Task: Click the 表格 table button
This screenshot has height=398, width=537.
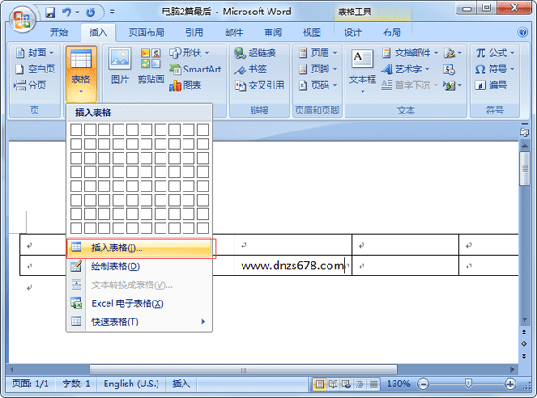Action: (x=81, y=73)
